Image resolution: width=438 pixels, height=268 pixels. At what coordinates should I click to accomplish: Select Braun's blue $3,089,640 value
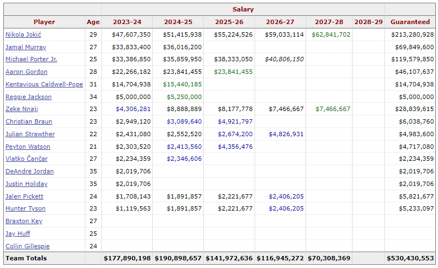click(x=184, y=121)
